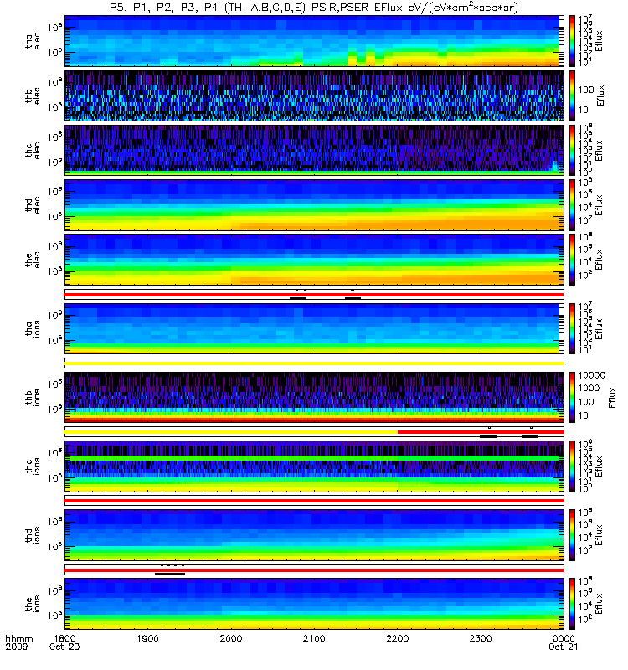Click the thb ions Eflux color bar

[x=572, y=397]
